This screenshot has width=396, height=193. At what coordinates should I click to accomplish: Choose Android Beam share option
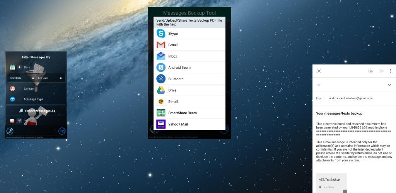pyautogui.click(x=189, y=68)
